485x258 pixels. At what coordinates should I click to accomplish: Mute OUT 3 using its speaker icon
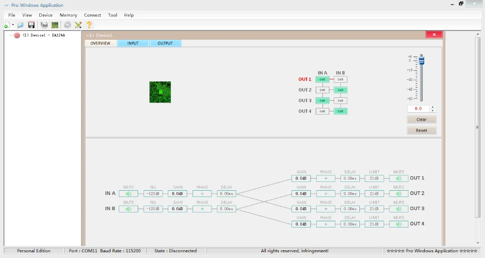pos(399,209)
